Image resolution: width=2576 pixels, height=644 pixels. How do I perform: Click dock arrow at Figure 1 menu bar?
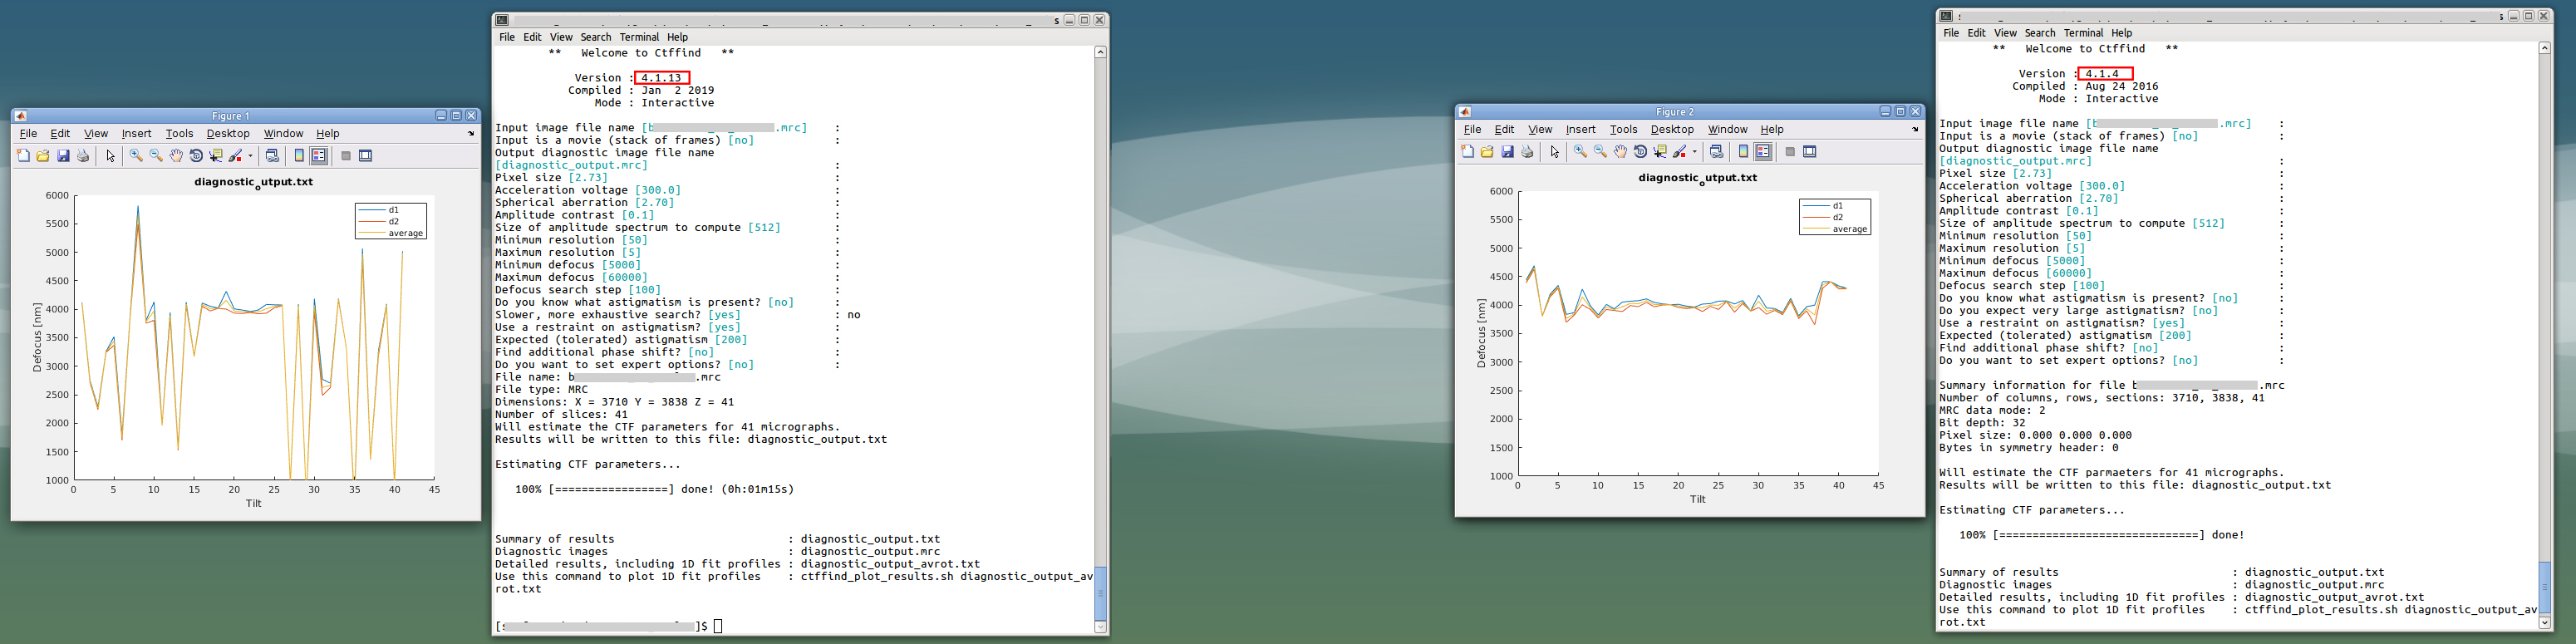(471, 134)
